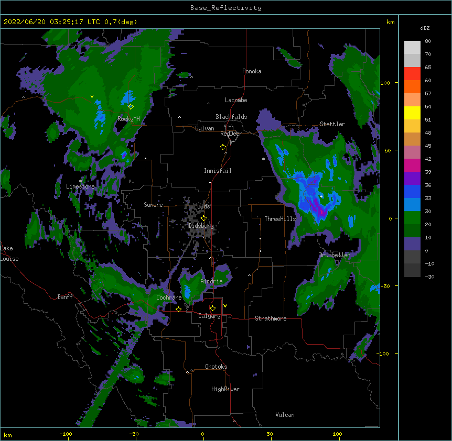Screen dimensions: 452x441
Task: Click the Base_Reflectivity title
Action: [226, 8]
